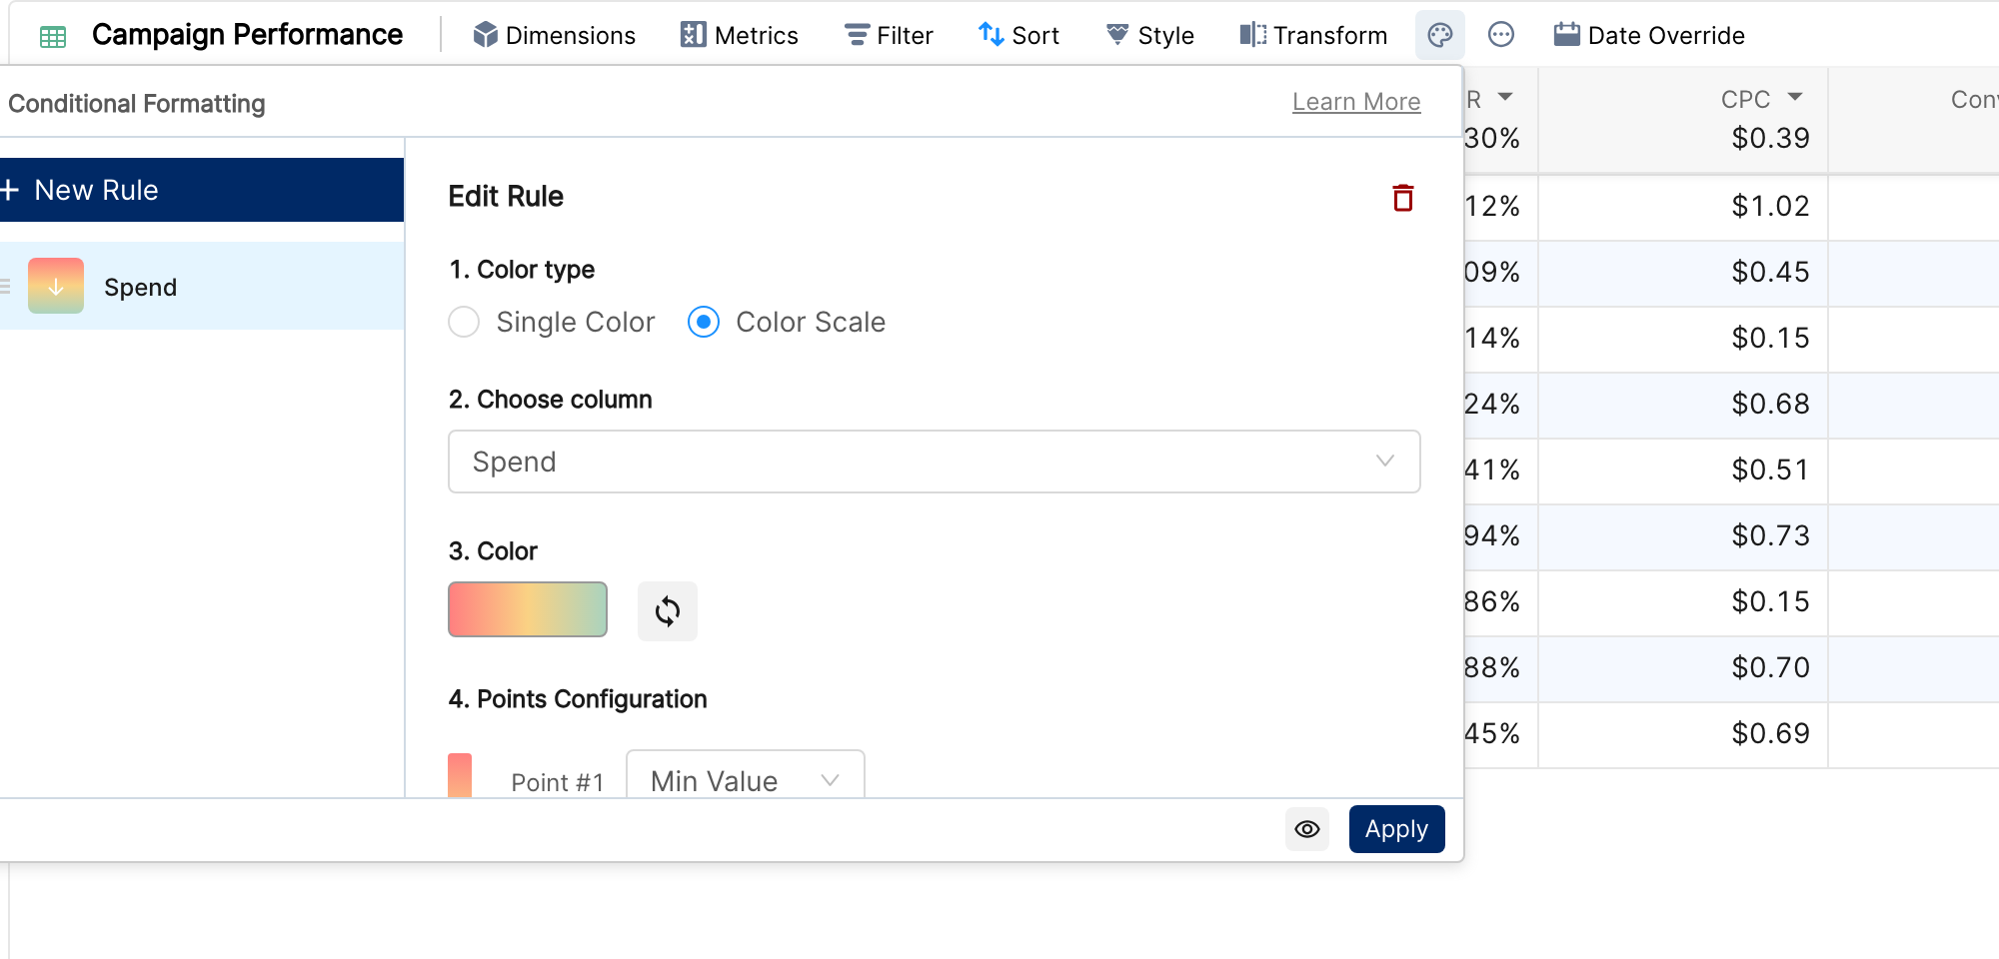Click the CPC cell showing $0.45
Viewport: 1999px width, 959px height.
click(1682, 272)
